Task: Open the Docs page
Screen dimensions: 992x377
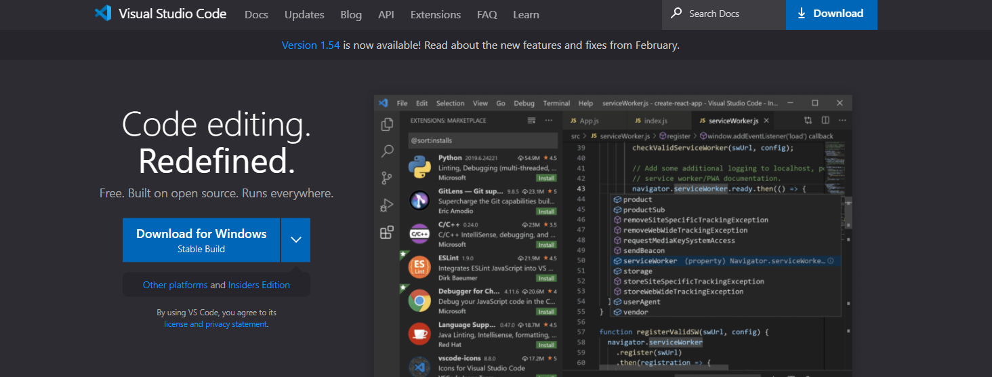Action: pos(256,14)
